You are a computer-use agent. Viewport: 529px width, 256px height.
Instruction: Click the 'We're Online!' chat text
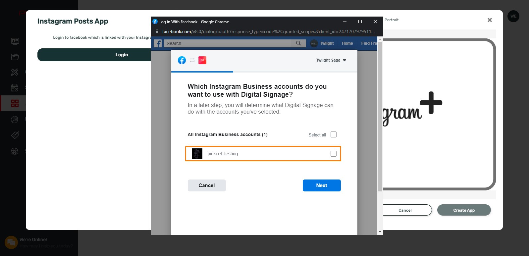[x=33, y=239]
